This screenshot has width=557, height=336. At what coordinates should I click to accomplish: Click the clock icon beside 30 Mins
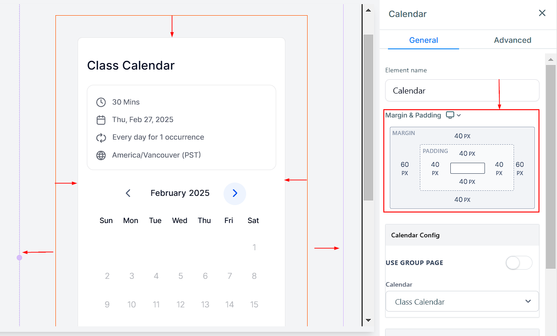click(101, 102)
